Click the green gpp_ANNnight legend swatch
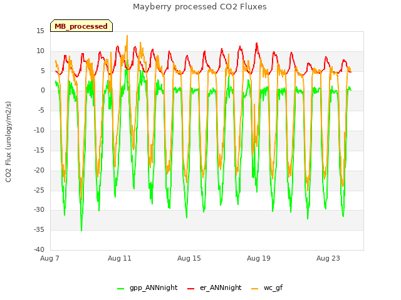 tap(120, 289)
